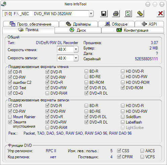167x165 pixels.
Task: Toggle Защита опустошения checkbox
Action: (10, 122)
